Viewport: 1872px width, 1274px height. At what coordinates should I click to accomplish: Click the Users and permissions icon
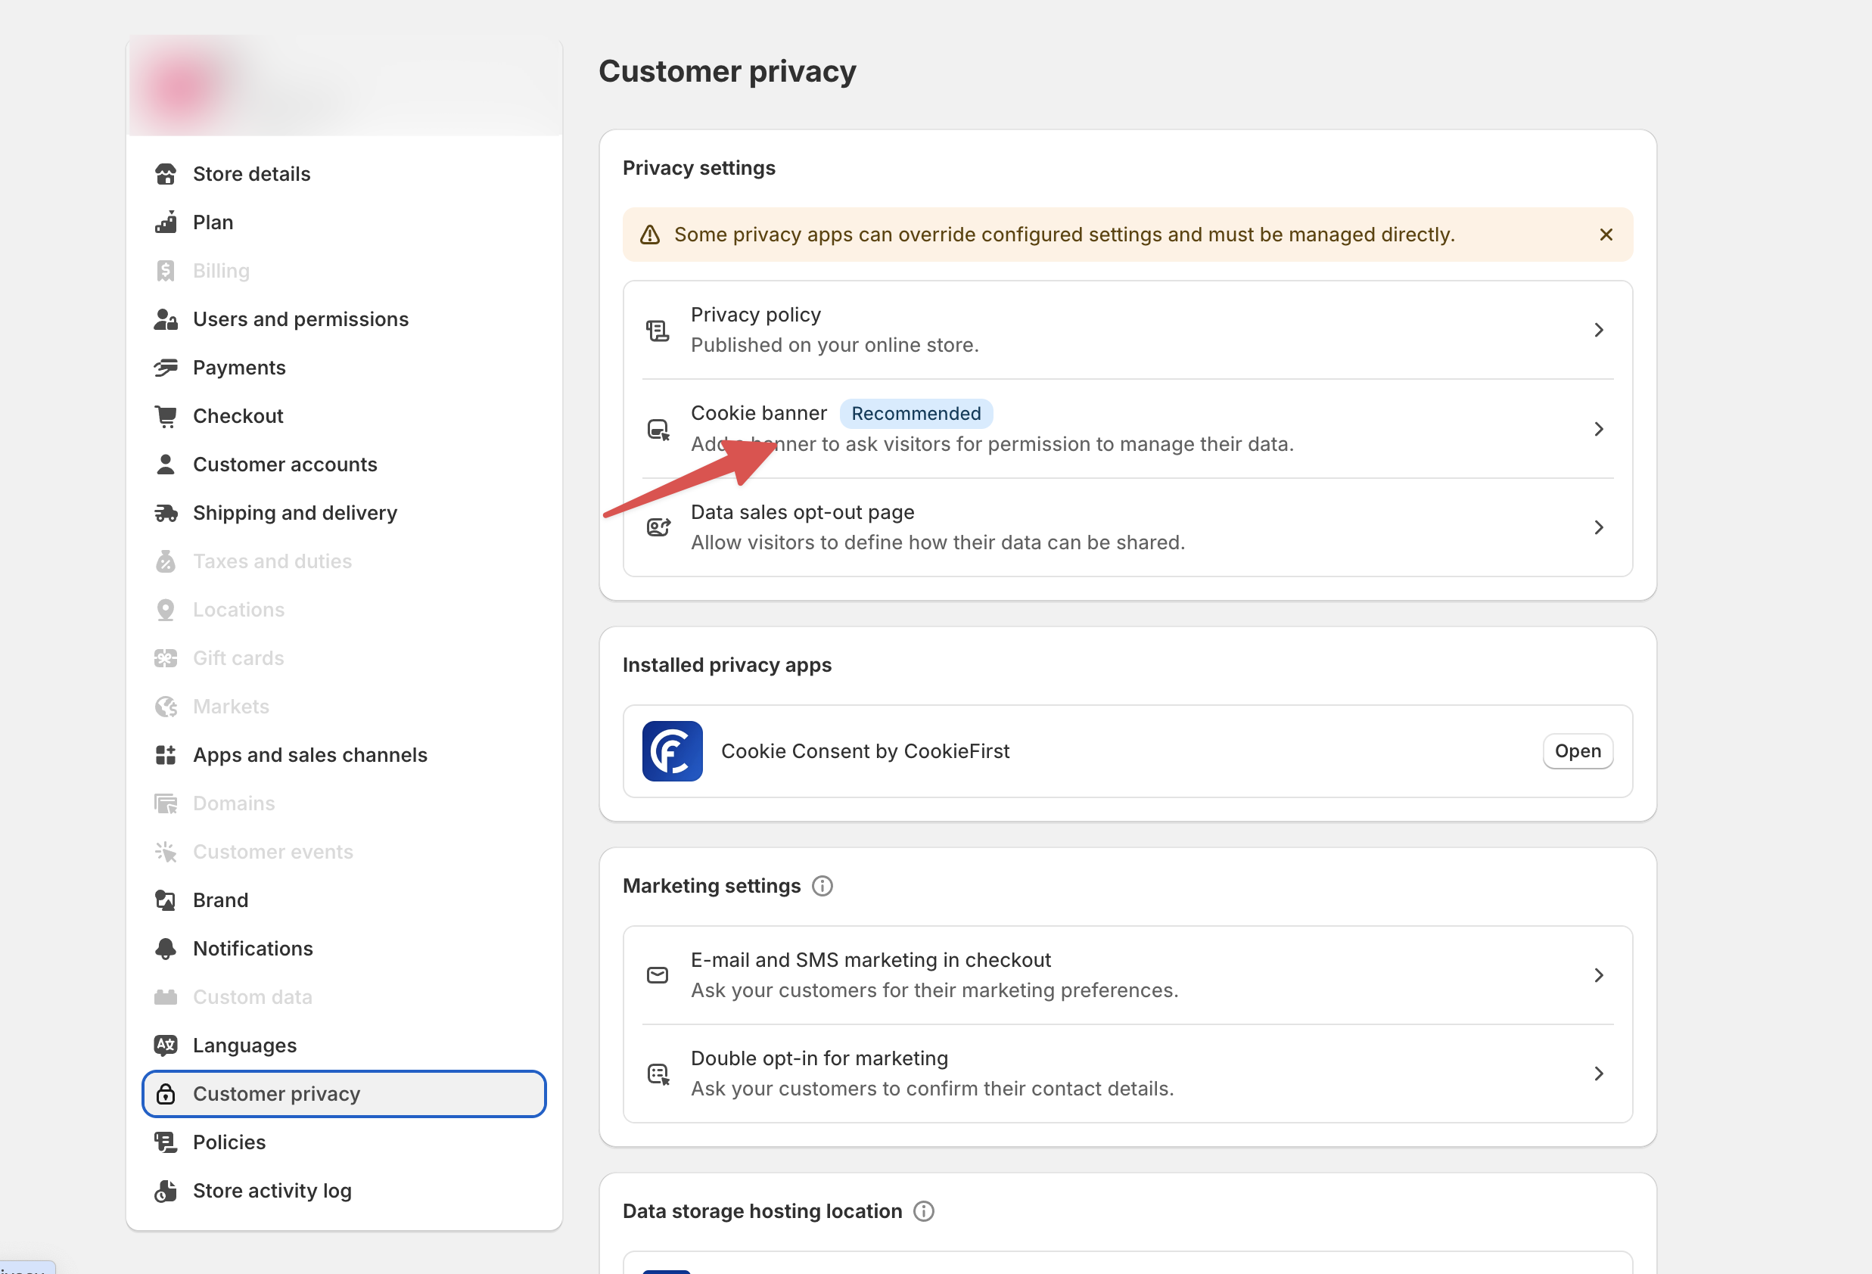[x=166, y=319]
